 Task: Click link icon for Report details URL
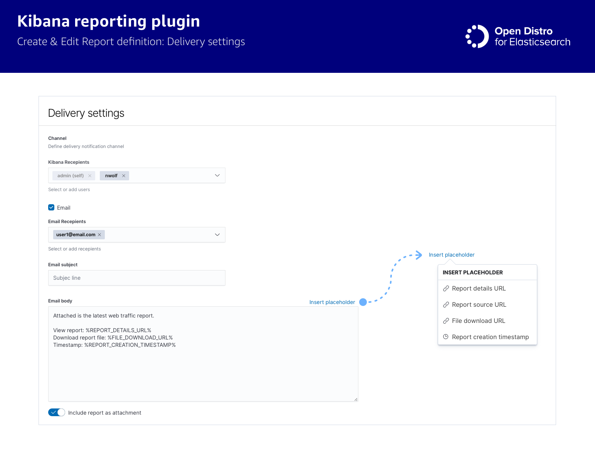pyautogui.click(x=446, y=289)
